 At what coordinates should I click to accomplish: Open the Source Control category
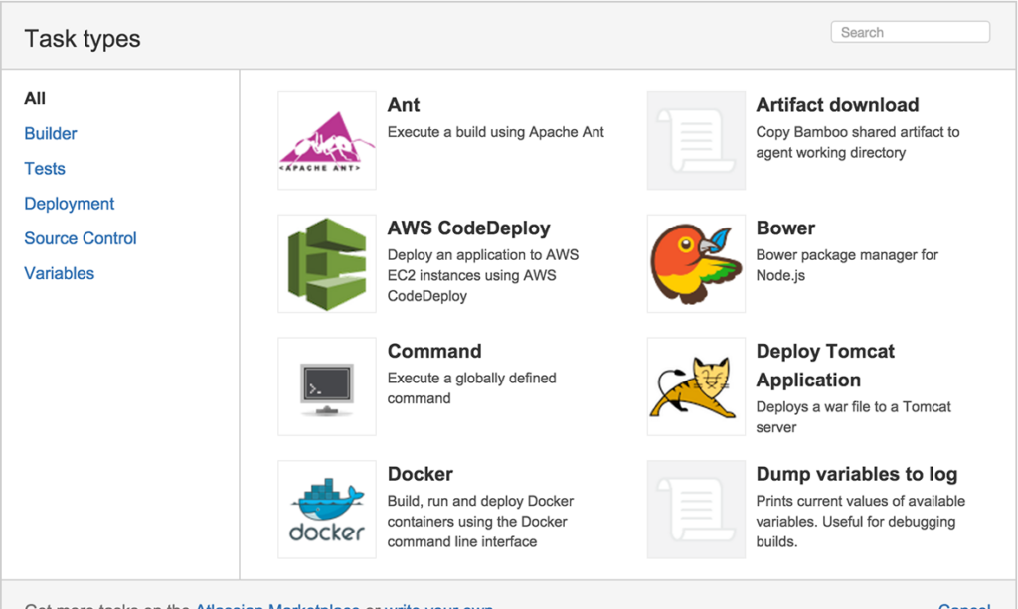click(x=80, y=237)
